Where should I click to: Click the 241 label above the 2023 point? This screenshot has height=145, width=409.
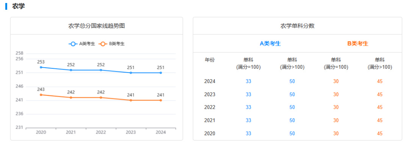[131, 95]
